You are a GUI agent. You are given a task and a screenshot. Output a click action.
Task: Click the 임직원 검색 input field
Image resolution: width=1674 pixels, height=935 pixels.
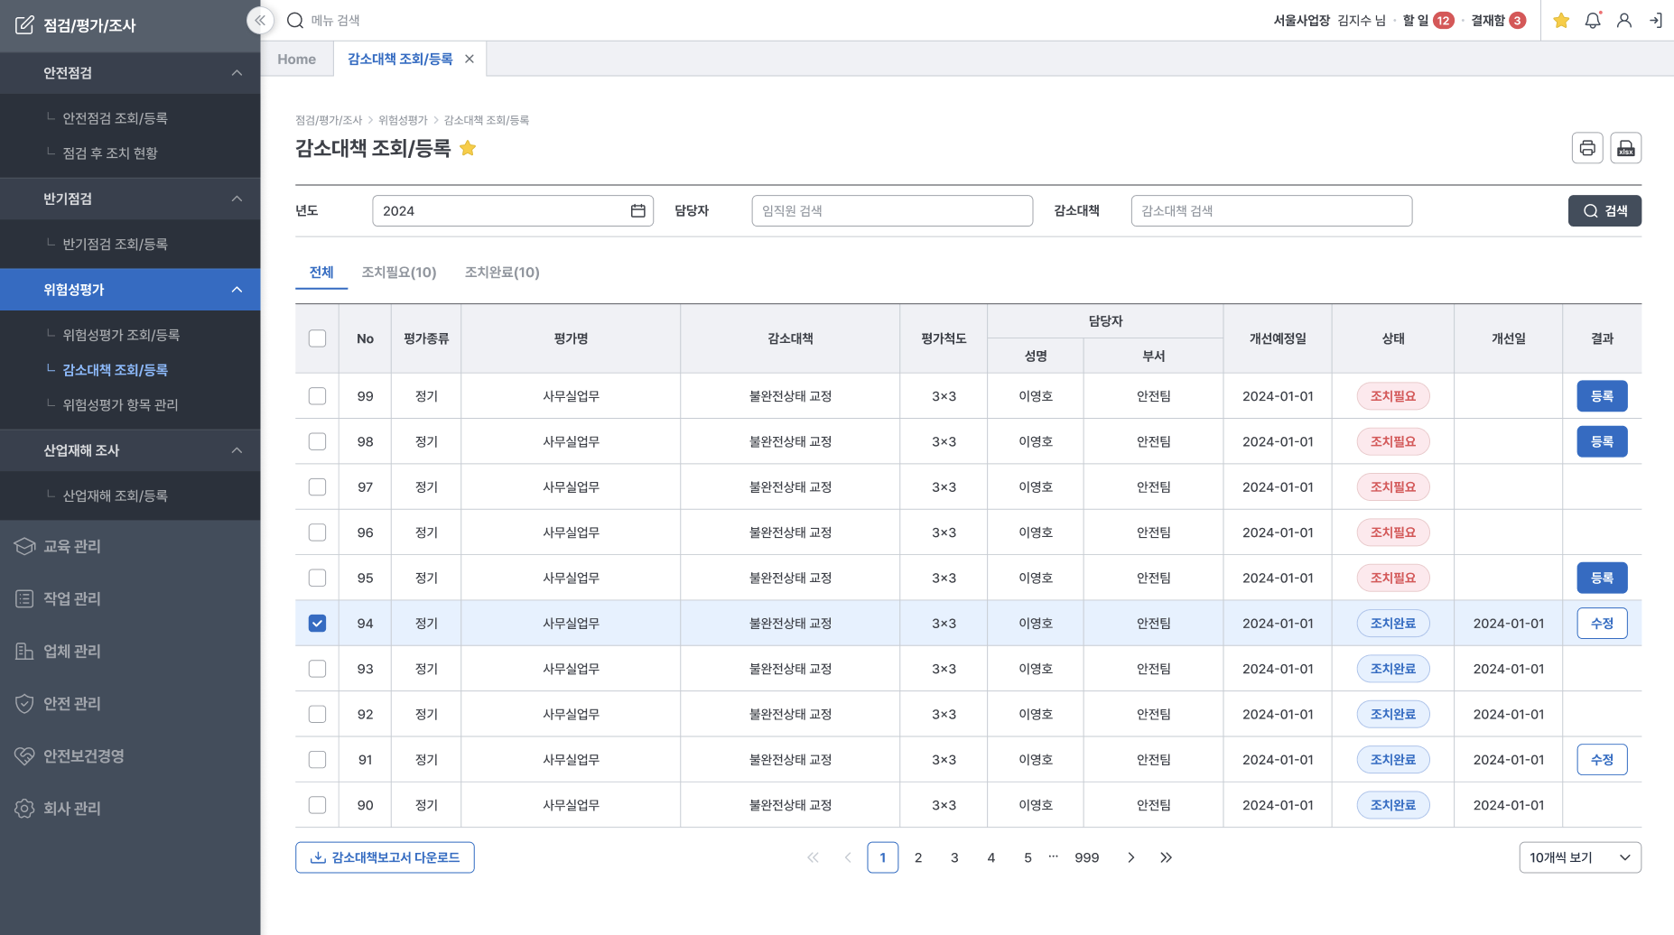[x=891, y=210]
